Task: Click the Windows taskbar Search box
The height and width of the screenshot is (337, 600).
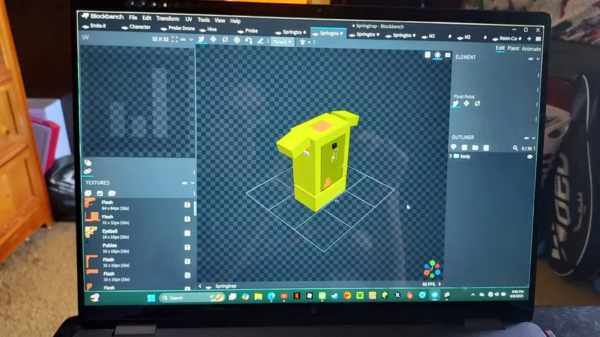Action: (192, 298)
